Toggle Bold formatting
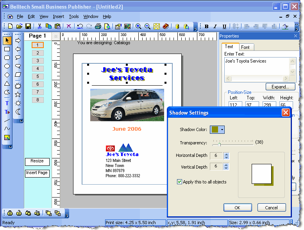Screen dimensions: 304x230 [206, 27]
